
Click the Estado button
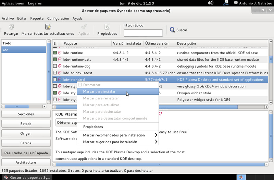26,124
